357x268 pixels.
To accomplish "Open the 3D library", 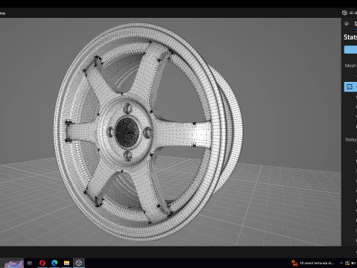I will [350, 13].
